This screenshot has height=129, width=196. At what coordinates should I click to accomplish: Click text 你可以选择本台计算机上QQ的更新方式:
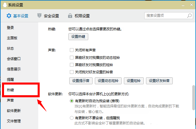pos(99,94)
